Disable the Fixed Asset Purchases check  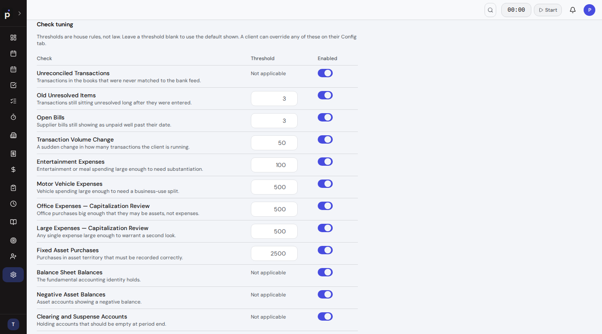(x=325, y=250)
